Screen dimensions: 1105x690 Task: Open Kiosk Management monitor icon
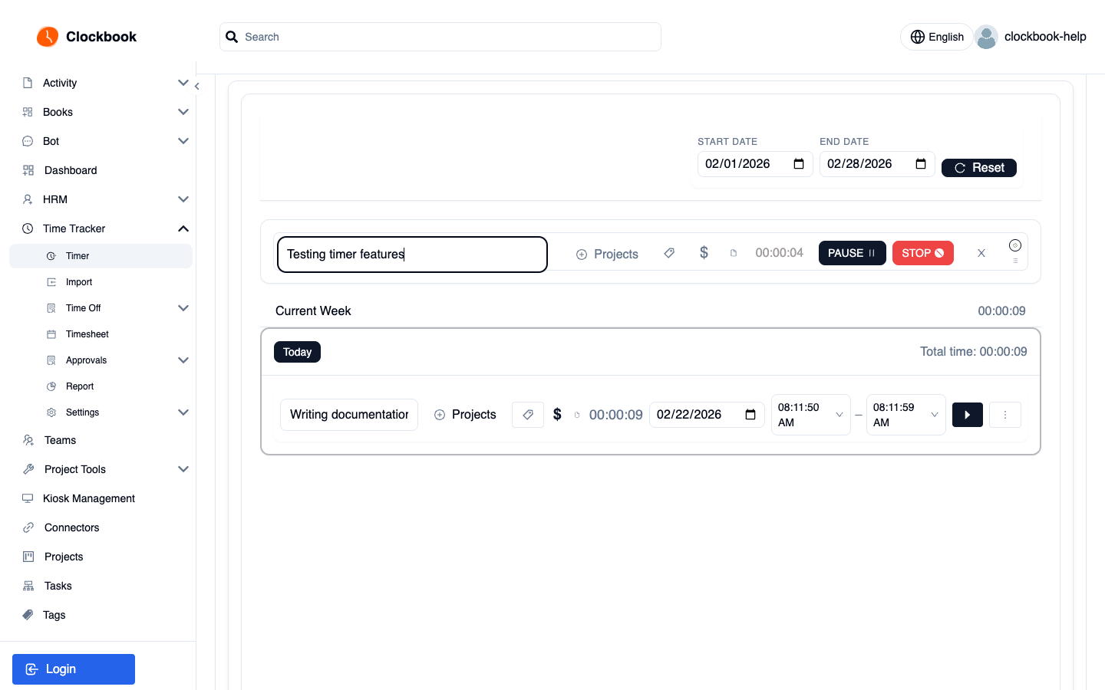tap(28, 498)
